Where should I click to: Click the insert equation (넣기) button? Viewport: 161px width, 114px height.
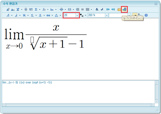tap(124, 9)
